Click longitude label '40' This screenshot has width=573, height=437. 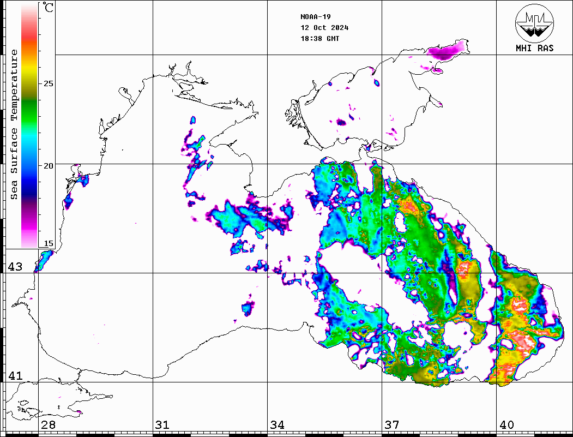(x=506, y=425)
